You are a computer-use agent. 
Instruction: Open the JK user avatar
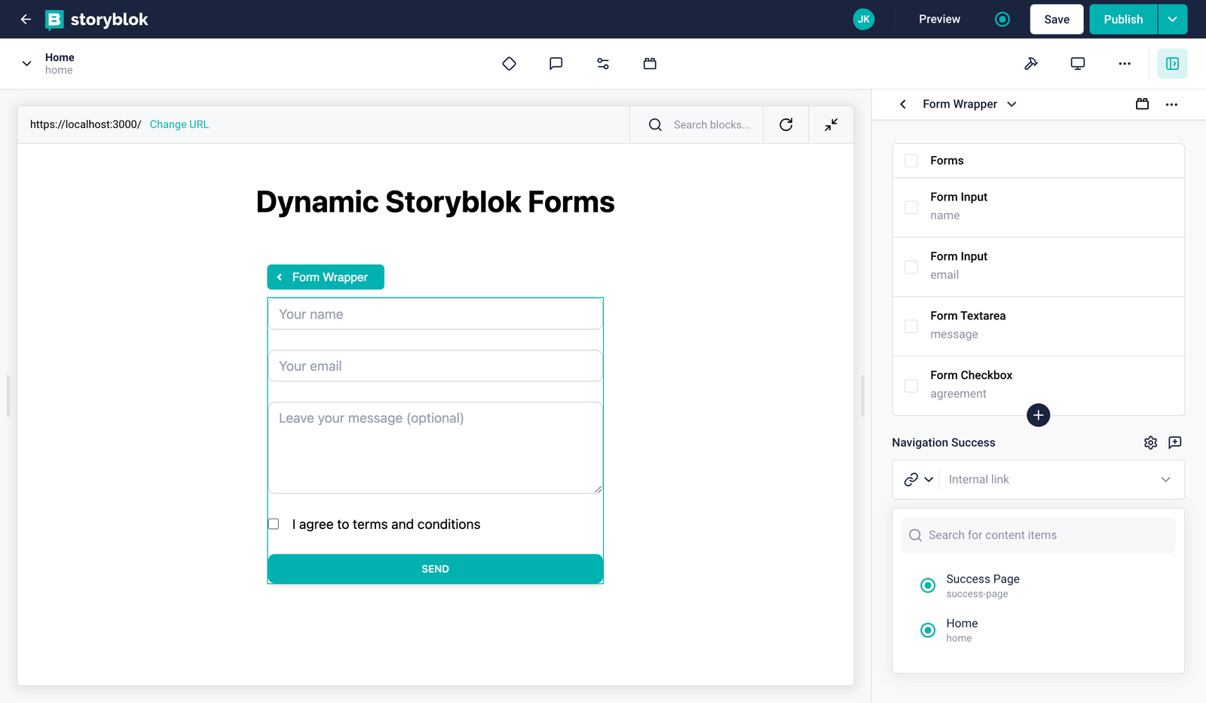864,19
